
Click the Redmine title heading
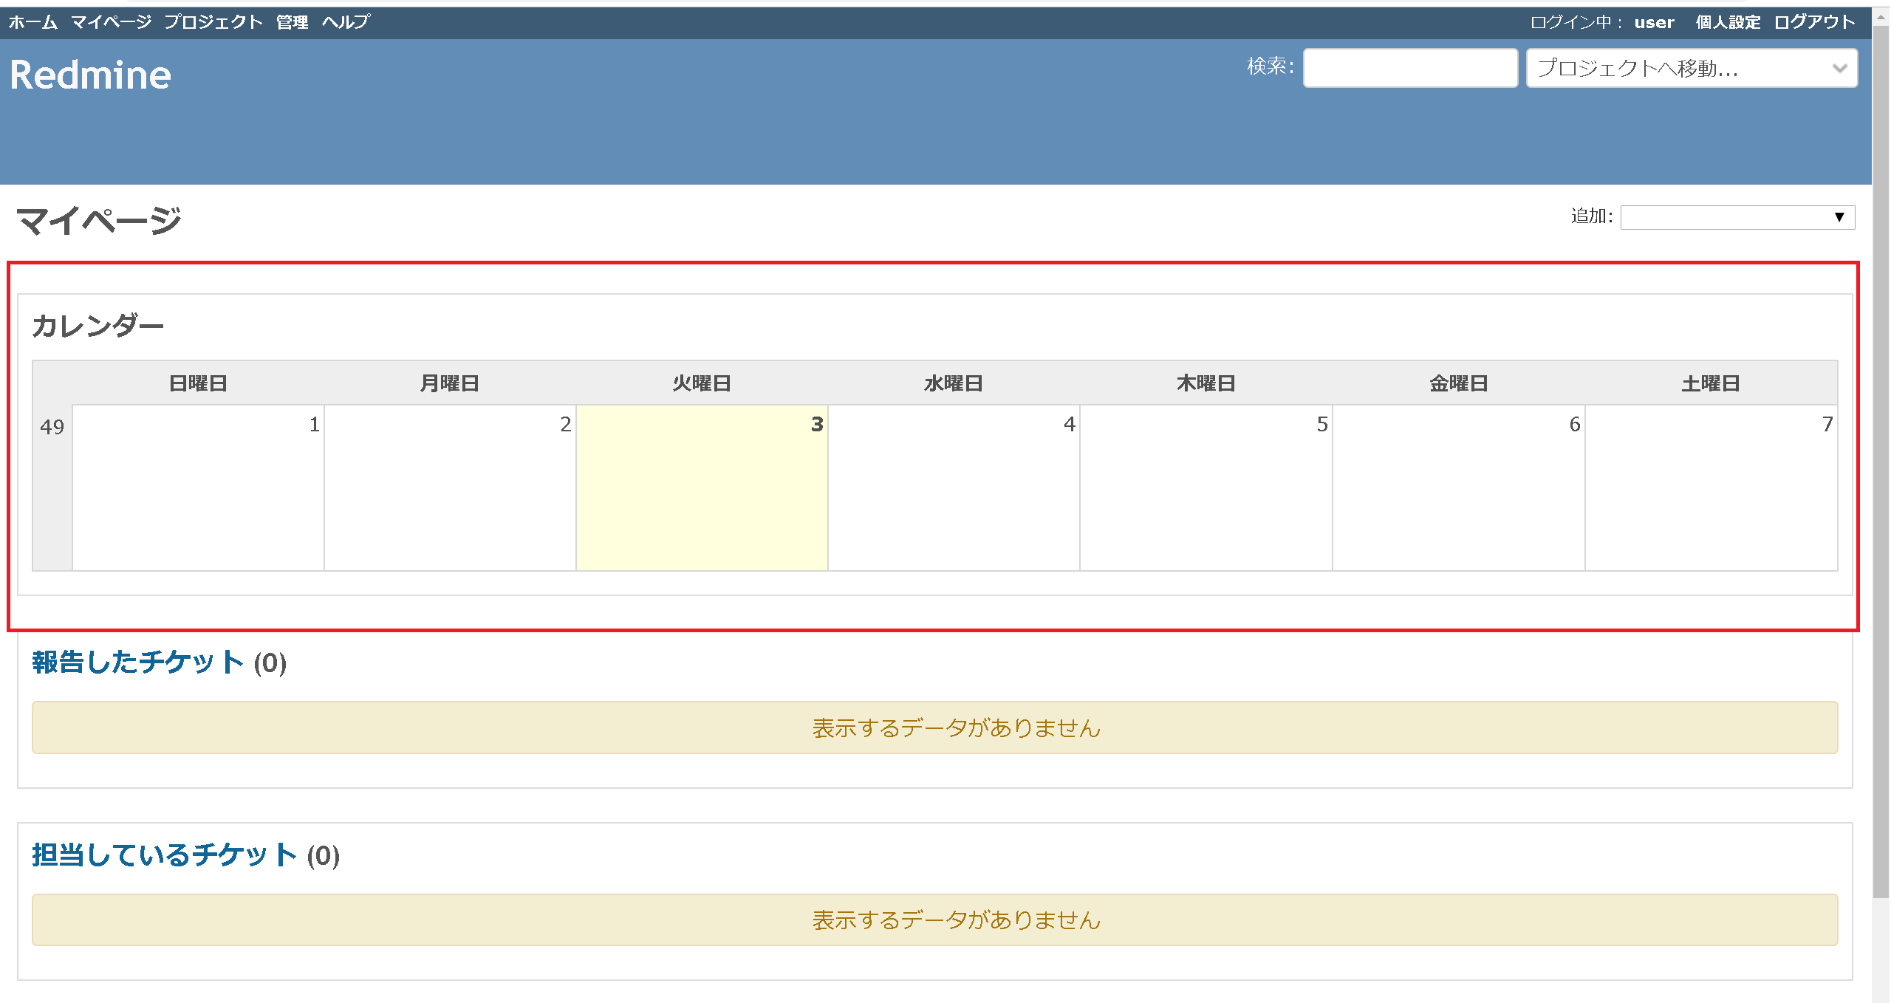[x=90, y=75]
